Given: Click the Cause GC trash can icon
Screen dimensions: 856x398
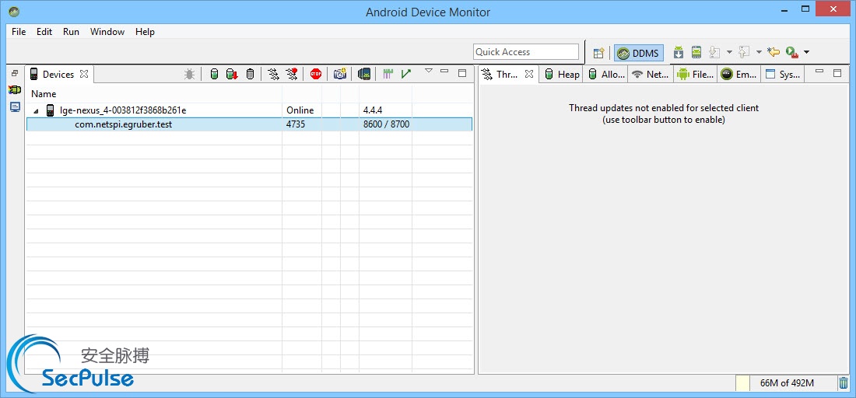Looking at the screenshot, I should coord(250,74).
